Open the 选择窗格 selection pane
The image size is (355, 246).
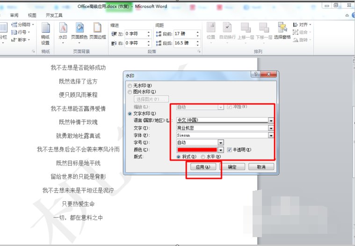click(x=282, y=31)
